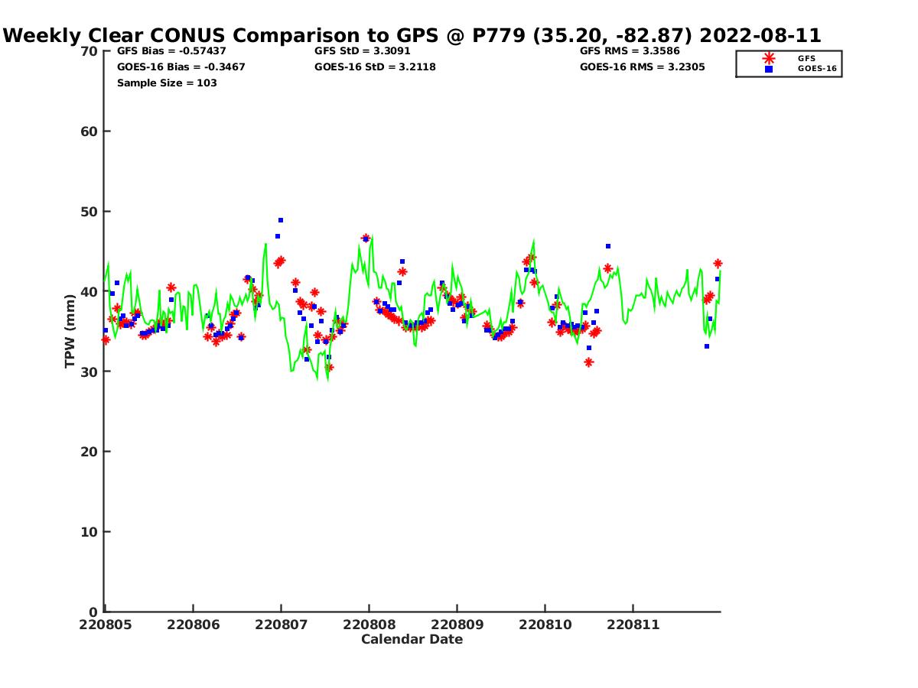Click the GOES-16 Bias statistic text

[x=181, y=67]
